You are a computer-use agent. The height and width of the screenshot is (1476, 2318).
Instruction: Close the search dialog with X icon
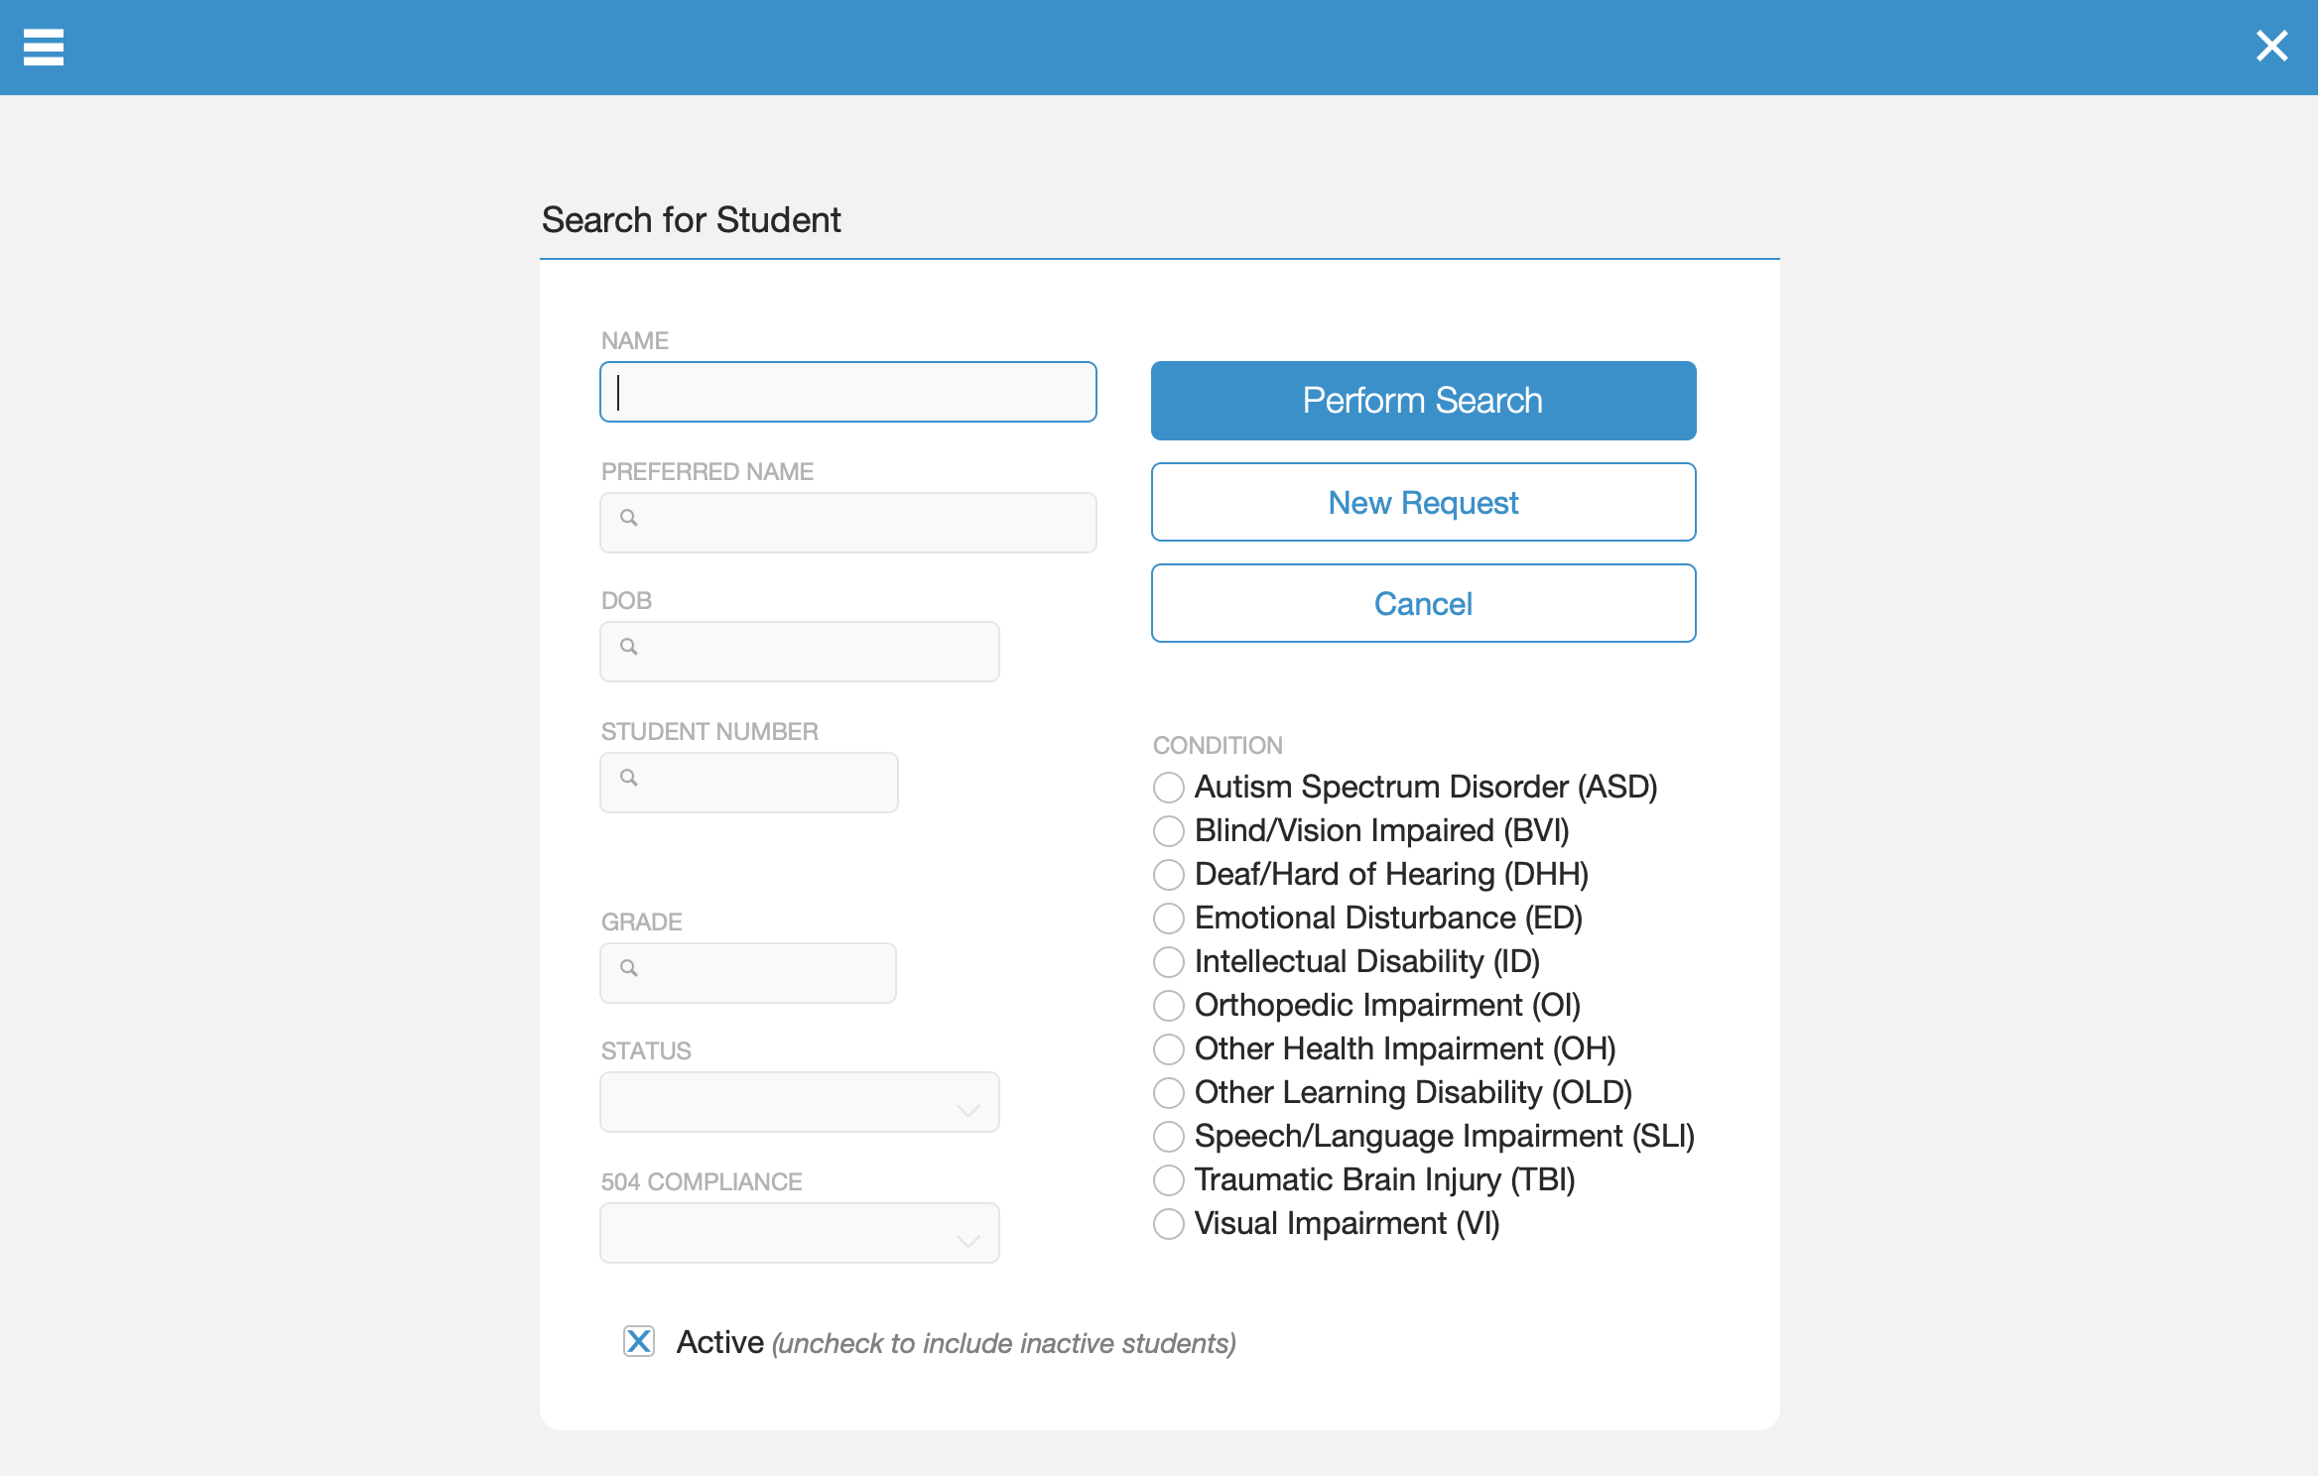[x=2271, y=46]
